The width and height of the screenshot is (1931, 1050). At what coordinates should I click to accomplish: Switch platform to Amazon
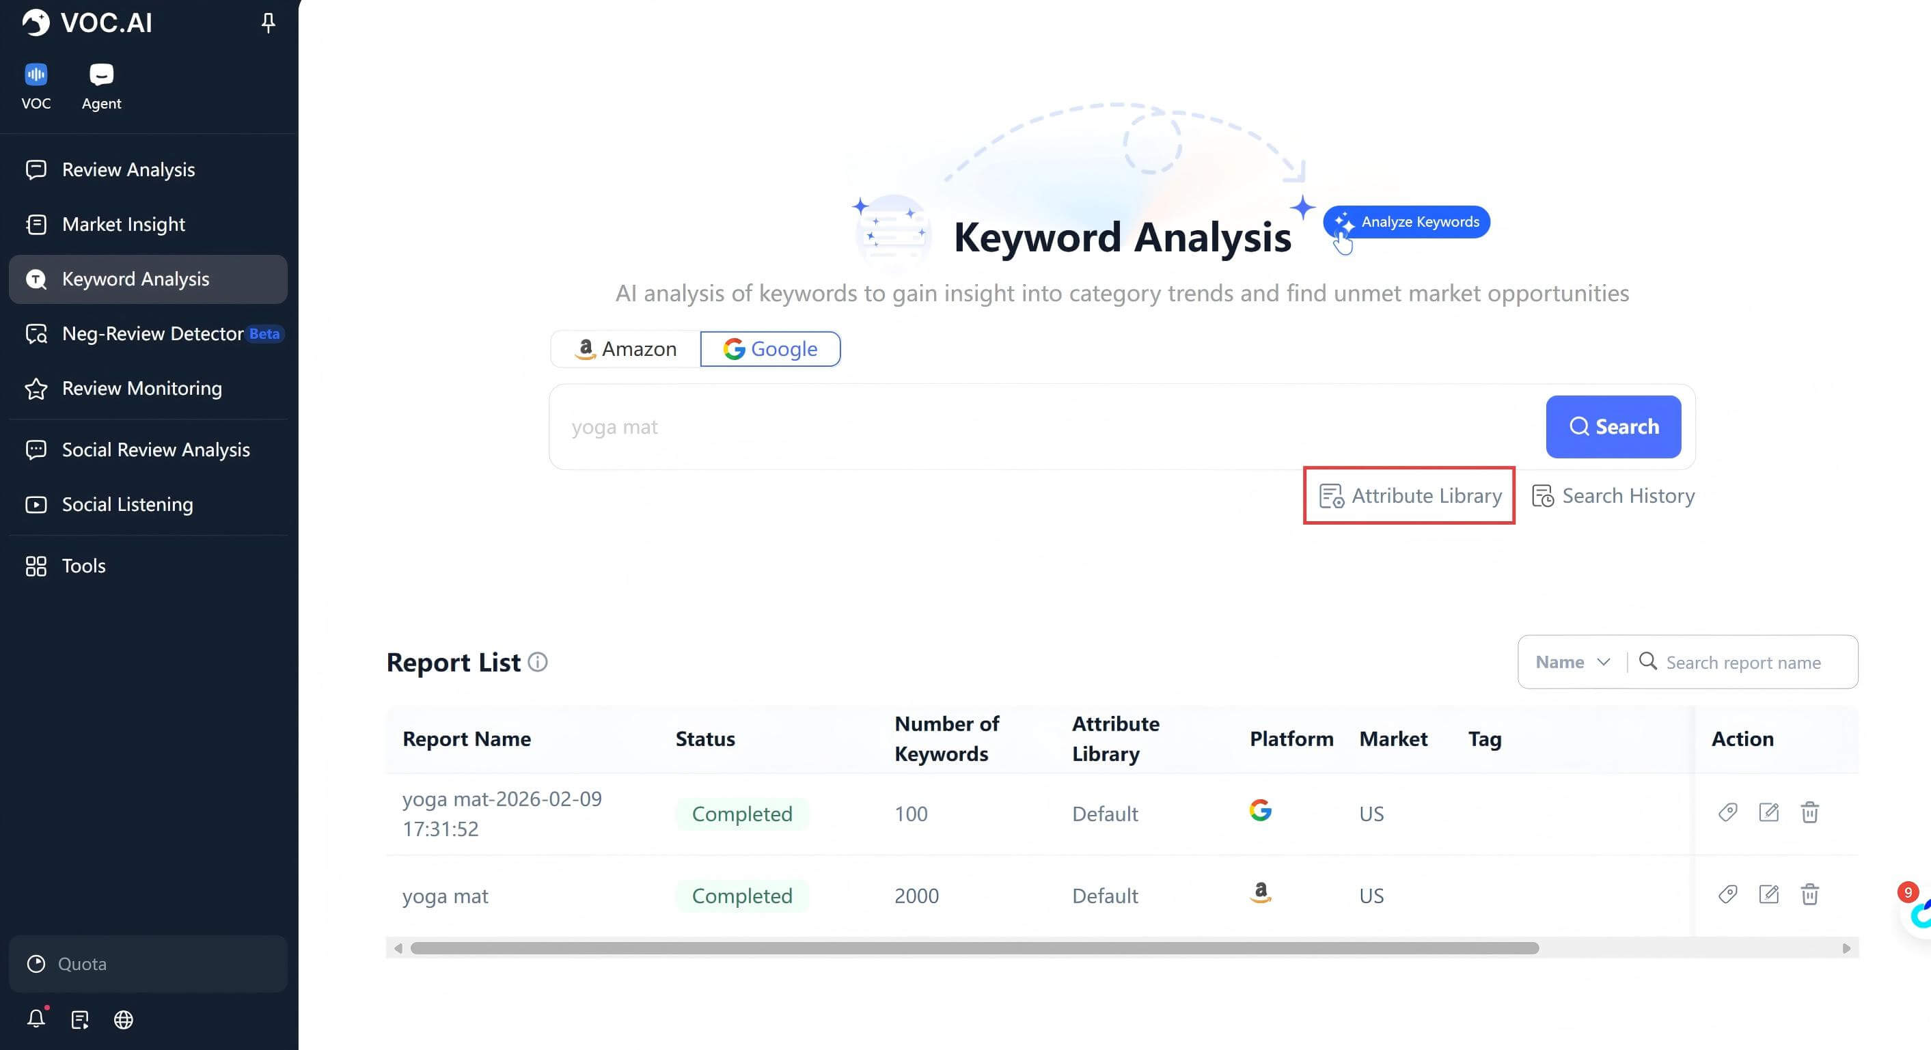pos(626,349)
